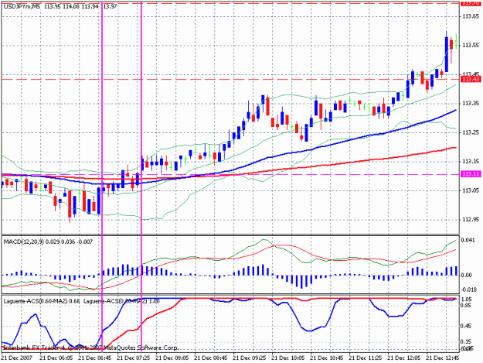Viewport: 483px width, 363px height.
Task: Click the 21 Dec 06:45 time label
Action: click(95, 358)
